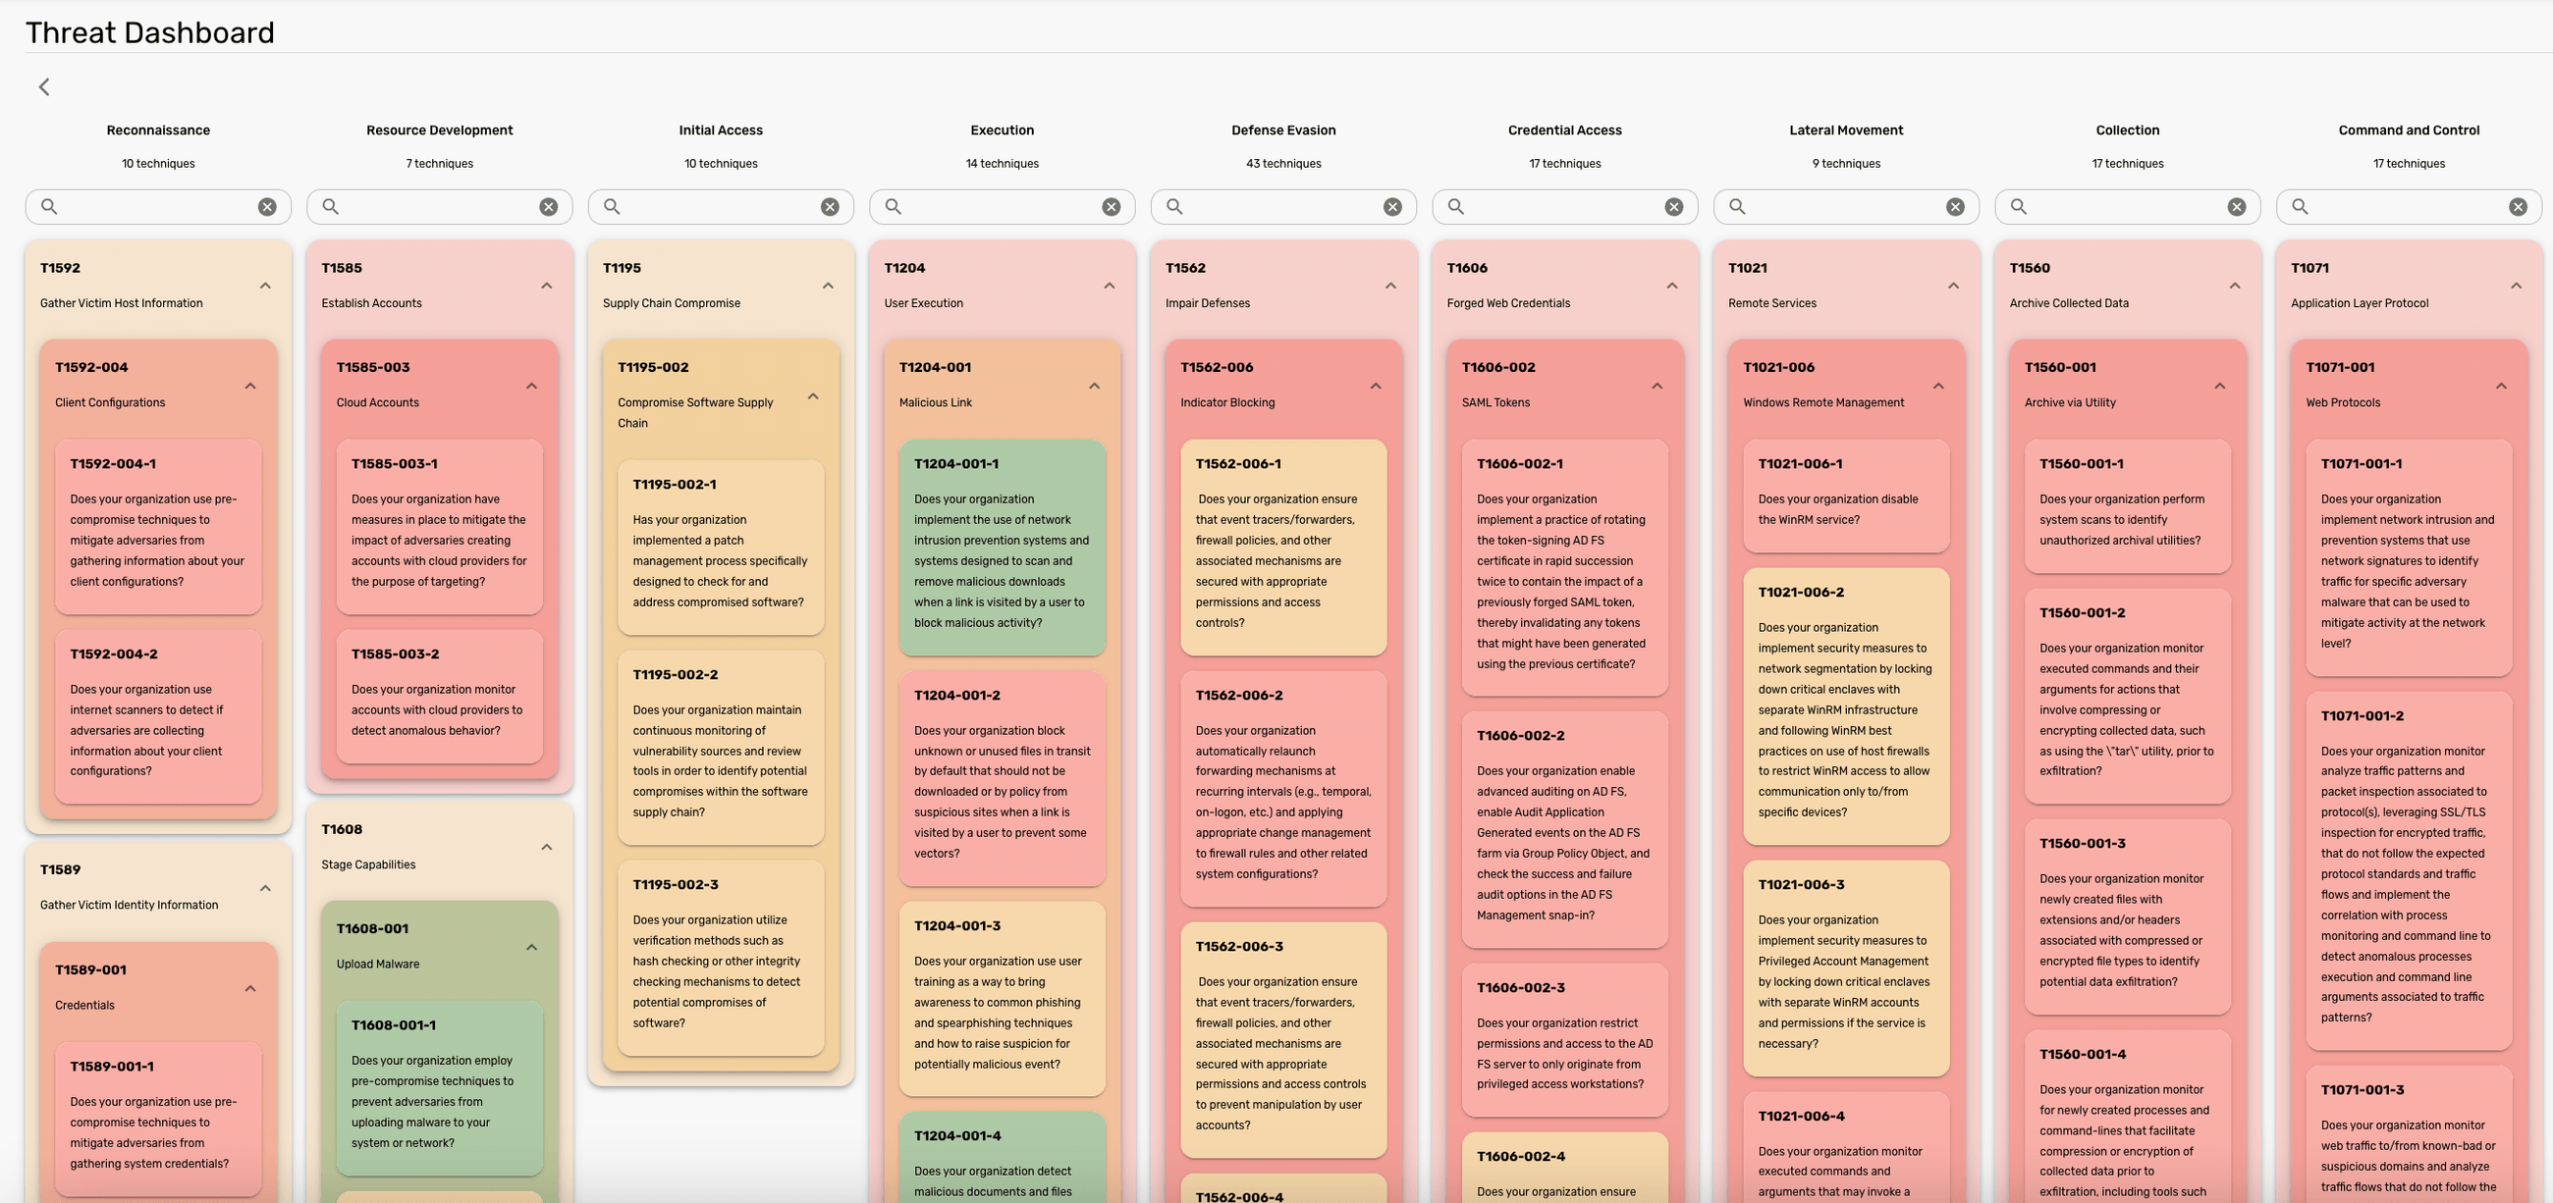Image resolution: width=2553 pixels, height=1203 pixels.
Task: Collapse the T1589-001 Credentials card
Action: tap(249, 987)
